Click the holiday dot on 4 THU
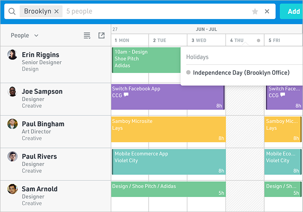The image size is (303, 212). click(259, 40)
